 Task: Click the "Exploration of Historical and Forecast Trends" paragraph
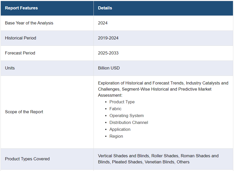pos(163,89)
